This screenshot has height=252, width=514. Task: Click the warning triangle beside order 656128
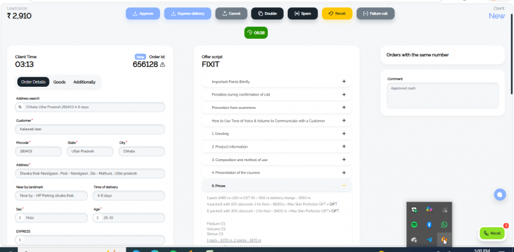(163, 64)
